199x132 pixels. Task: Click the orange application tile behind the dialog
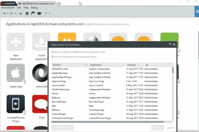[x=67, y=37]
